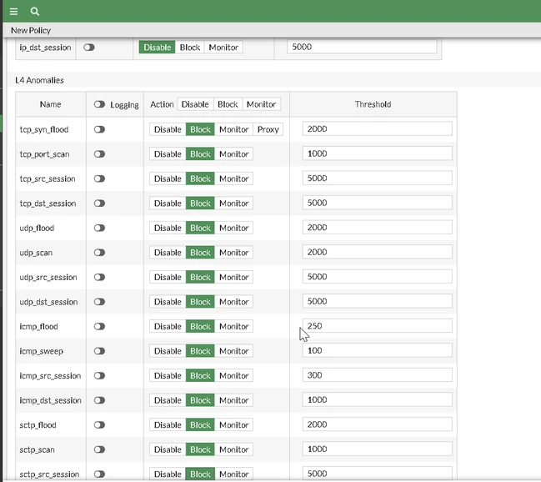The width and height of the screenshot is (541, 482).
Task: Enable logging for icmp_src_session
Action: click(99, 375)
